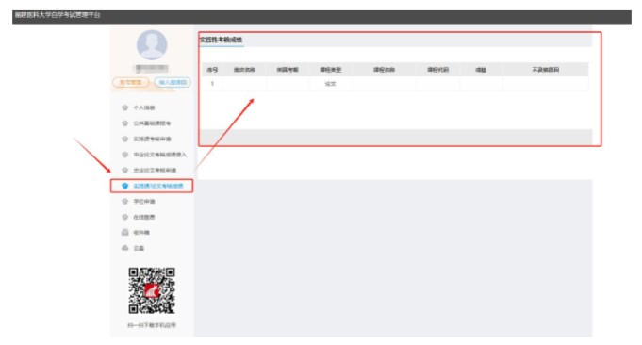Click the 课程代码 column header
The image size is (642, 345).
[x=438, y=70]
